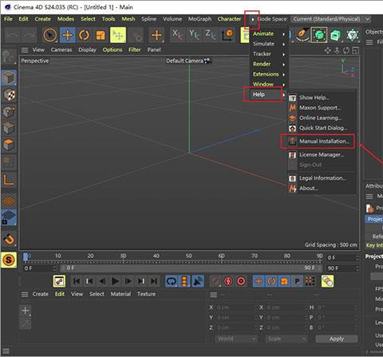Select Texture mode checkered cube icon
The height and width of the screenshot is (357, 383).
(9, 94)
